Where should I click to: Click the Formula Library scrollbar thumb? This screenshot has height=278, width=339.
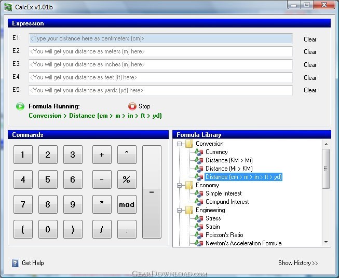point(326,169)
